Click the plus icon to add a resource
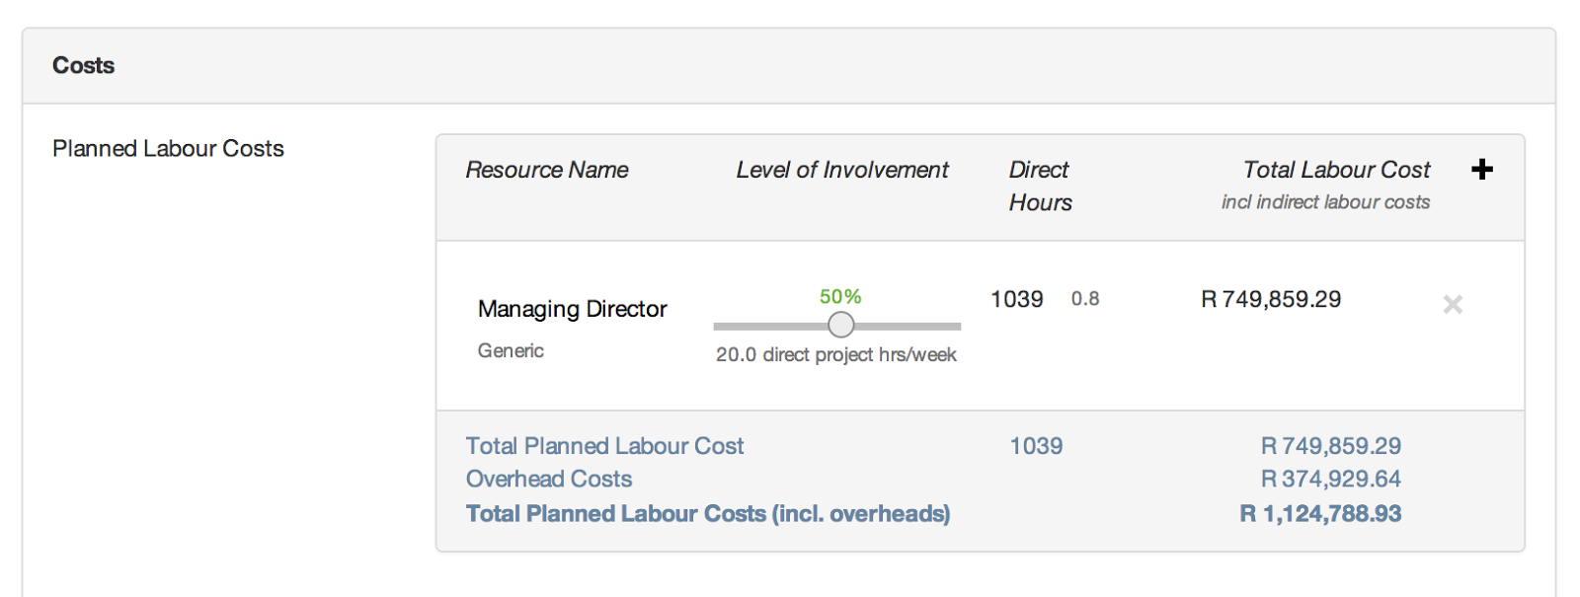The image size is (1580, 597). coord(1482,169)
